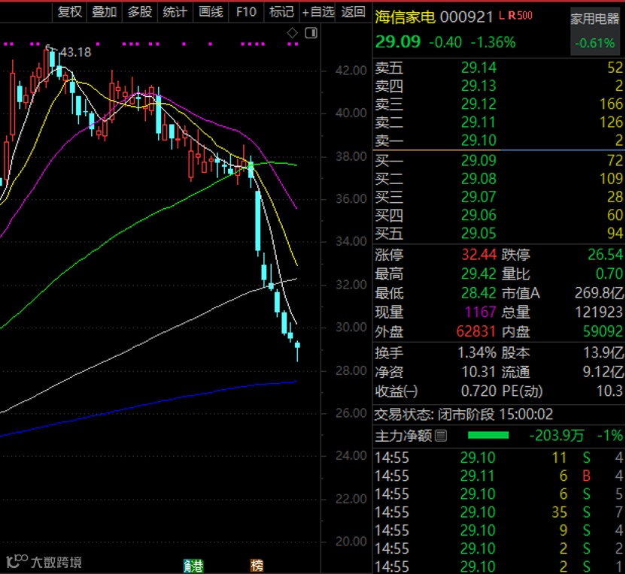Screen dimensions: 626x574
Task: Toggle the side panel layout icon
Action: pos(311,33)
